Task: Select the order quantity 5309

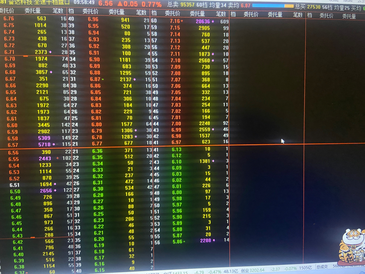Action: tap(44, 138)
